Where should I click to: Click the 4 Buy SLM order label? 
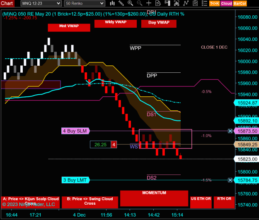(75, 131)
